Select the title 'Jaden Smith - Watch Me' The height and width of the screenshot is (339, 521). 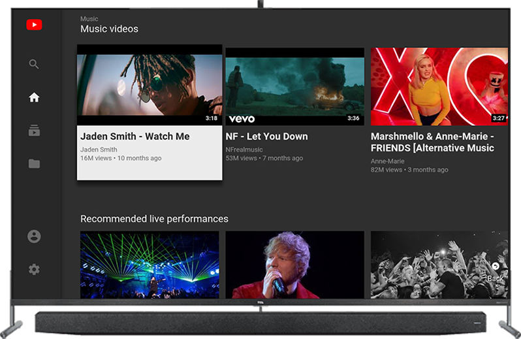click(135, 137)
